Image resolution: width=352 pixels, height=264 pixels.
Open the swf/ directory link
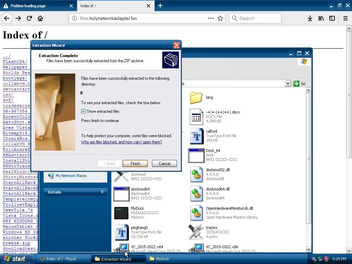[x=8, y=100]
